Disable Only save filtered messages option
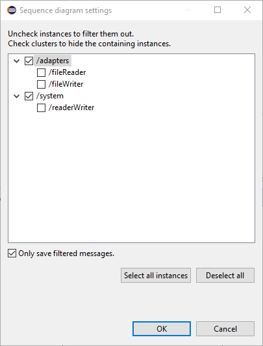 click(x=12, y=253)
